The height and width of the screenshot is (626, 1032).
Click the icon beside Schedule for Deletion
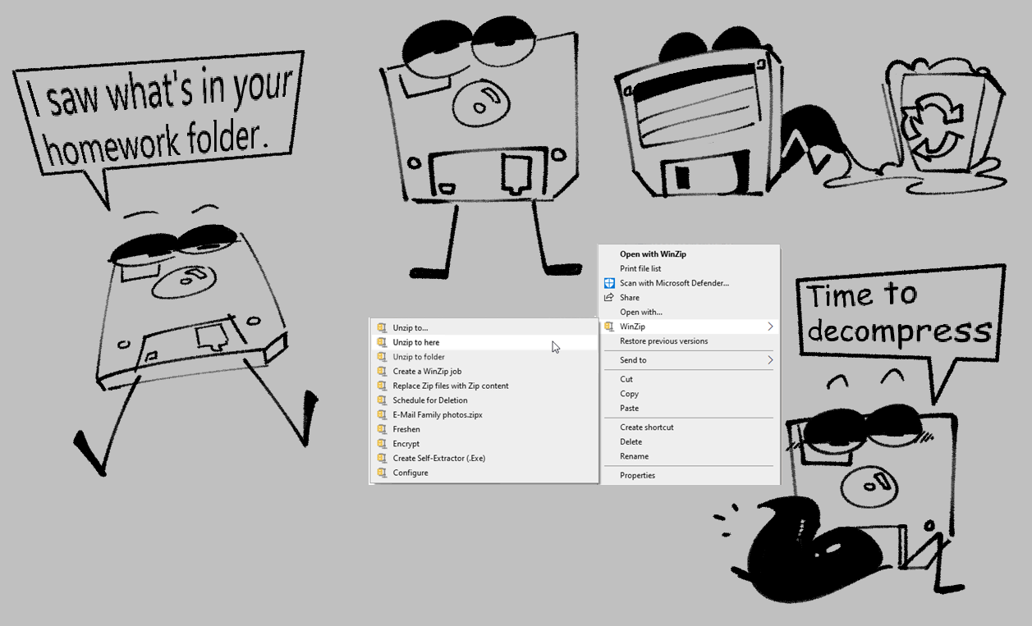click(x=382, y=400)
